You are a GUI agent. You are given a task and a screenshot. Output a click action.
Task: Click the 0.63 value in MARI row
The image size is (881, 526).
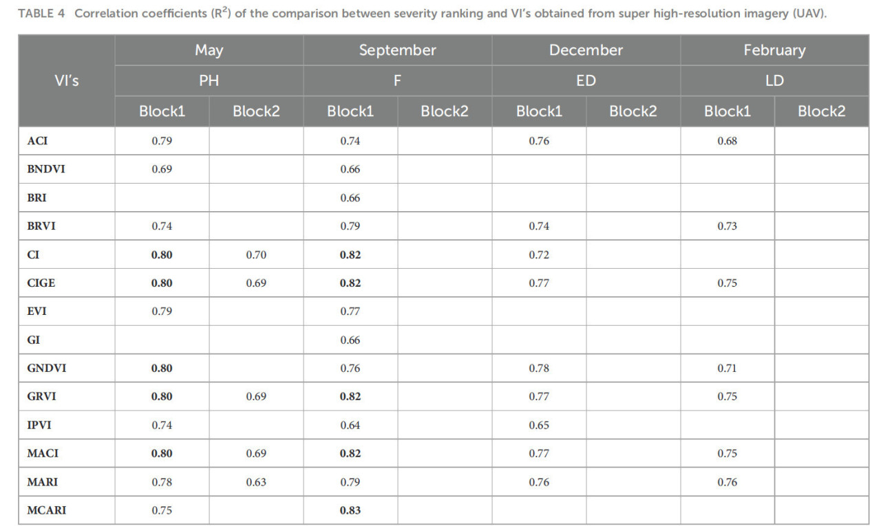(256, 482)
